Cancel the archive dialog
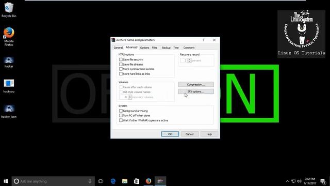Viewport: 330px width, 186px height. [189, 134]
